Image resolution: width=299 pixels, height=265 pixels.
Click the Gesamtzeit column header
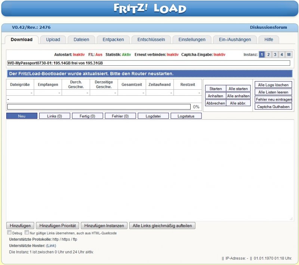[132, 84]
